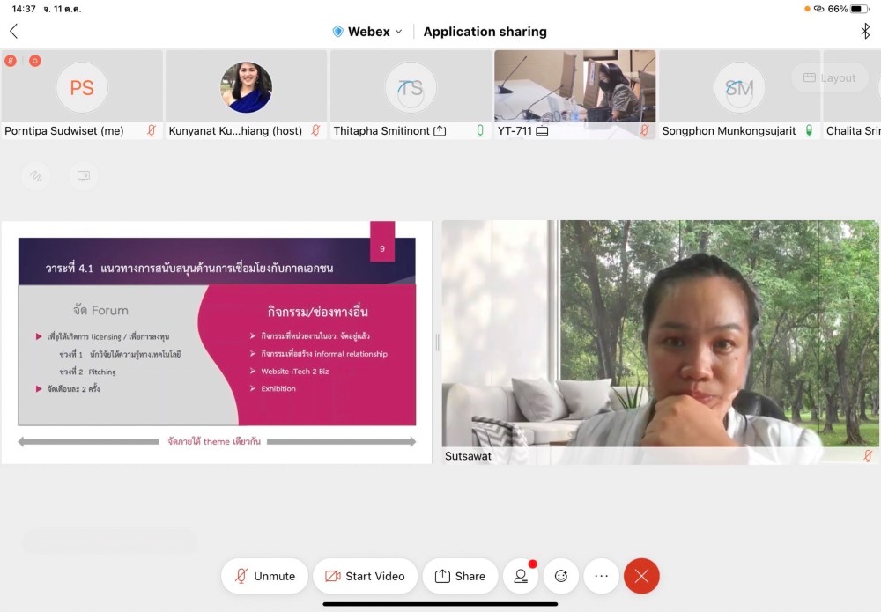Image resolution: width=881 pixels, height=612 pixels.
Task: Expand the Webex dropdown chevron
Action: (398, 32)
